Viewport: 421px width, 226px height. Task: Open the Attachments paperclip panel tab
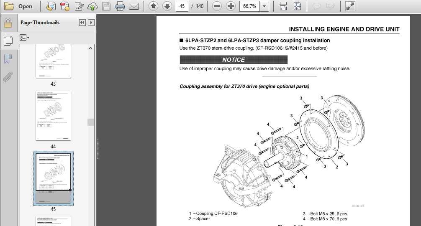click(8, 77)
